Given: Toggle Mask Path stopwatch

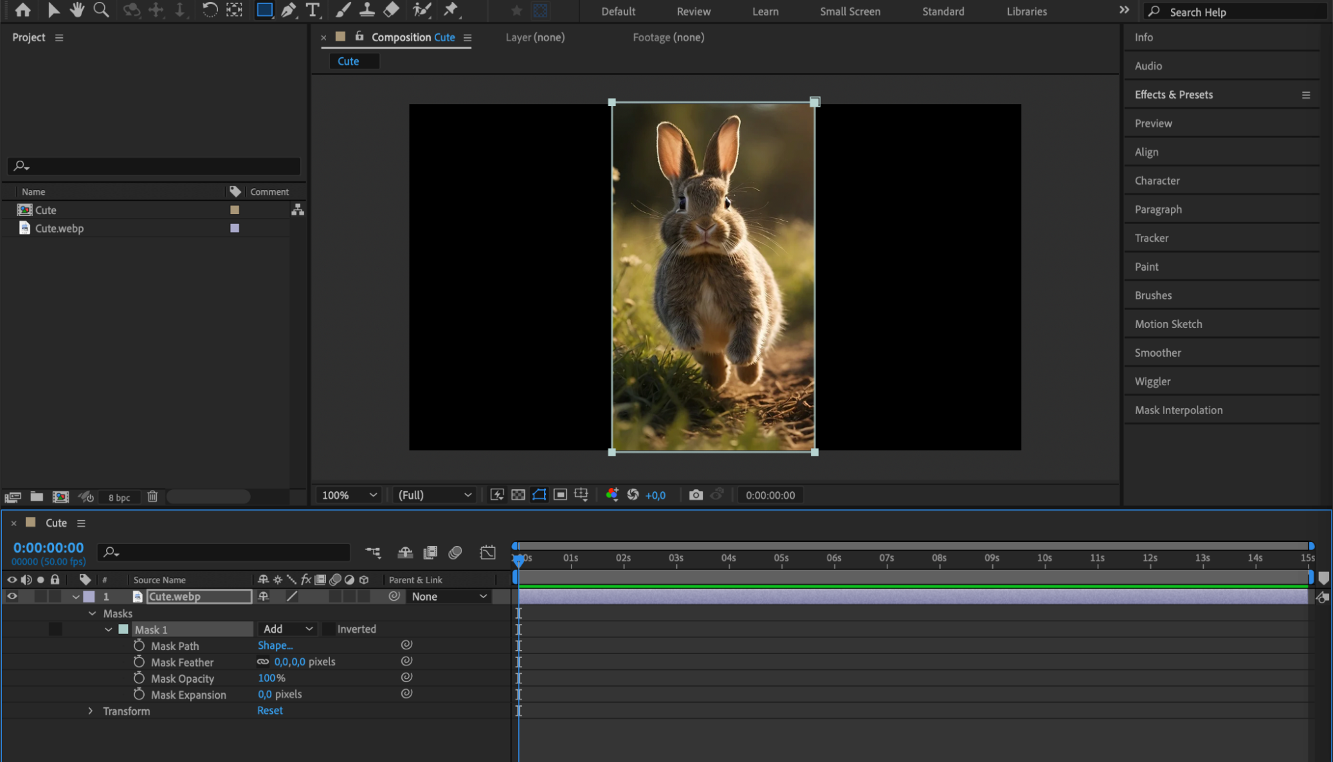Looking at the screenshot, I should pyautogui.click(x=139, y=645).
